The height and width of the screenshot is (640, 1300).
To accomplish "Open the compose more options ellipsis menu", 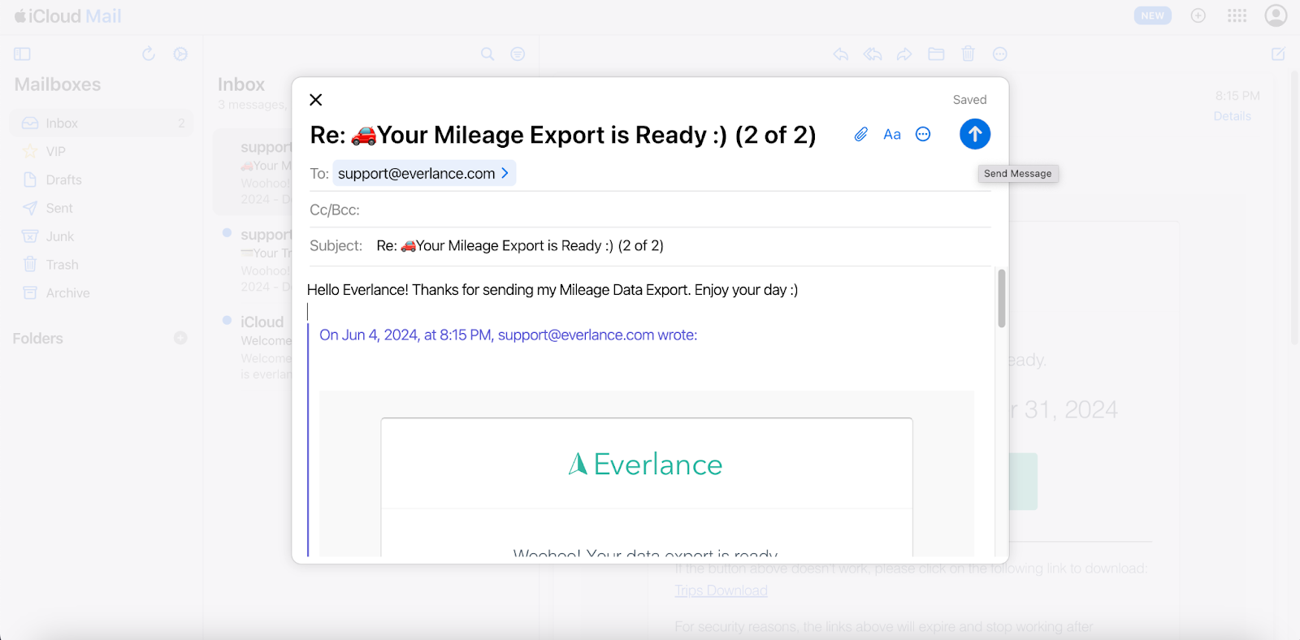I will click(923, 134).
